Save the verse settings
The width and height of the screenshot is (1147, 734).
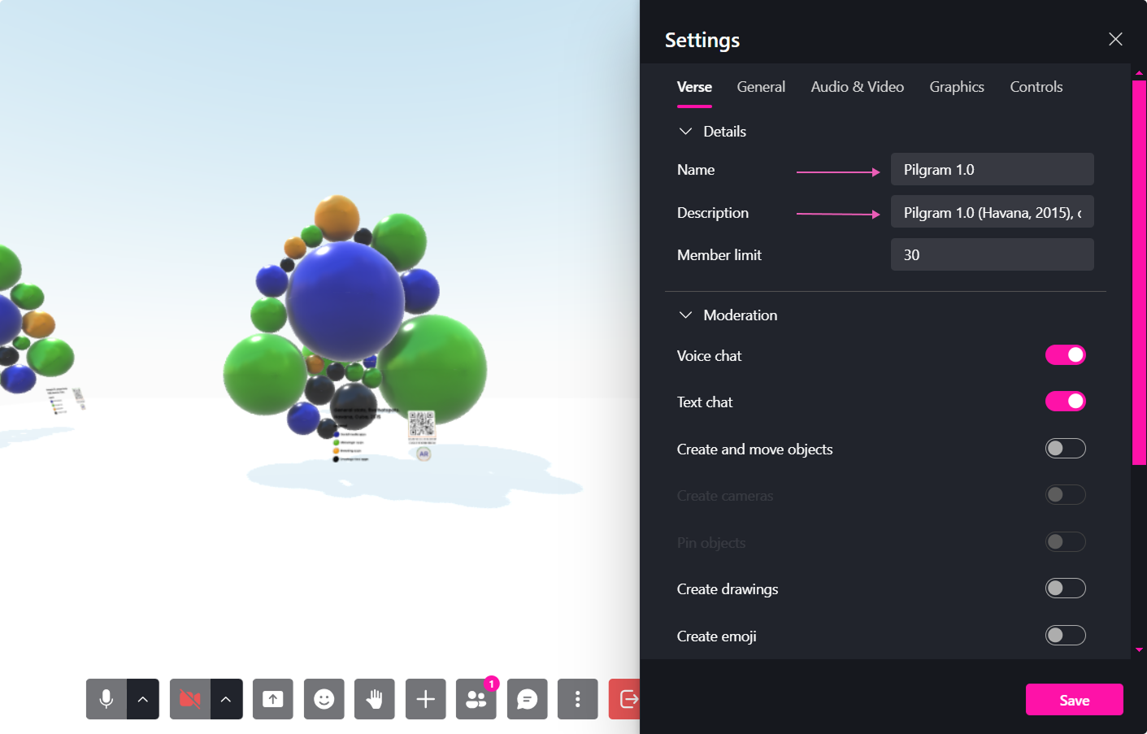pos(1074,699)
